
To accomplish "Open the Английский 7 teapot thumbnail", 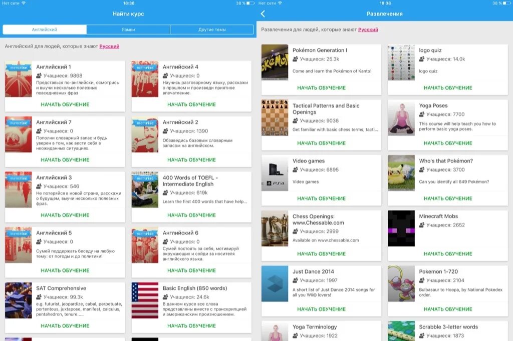I will click(x=19, y=134).
